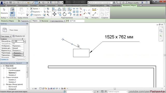The image size is (166, 93).
Task: Select the Mirror draw-axis tool with pencil
Action: pos(70,10)
